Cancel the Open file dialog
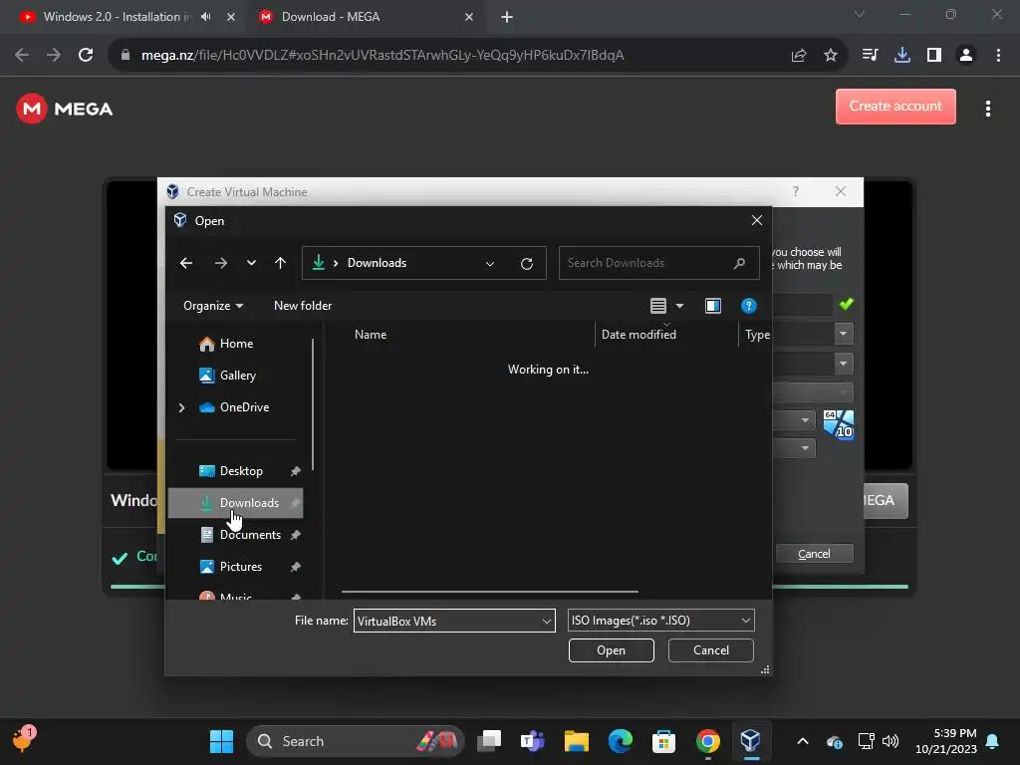Viewport: 1020px width, 765px height. 710,650
